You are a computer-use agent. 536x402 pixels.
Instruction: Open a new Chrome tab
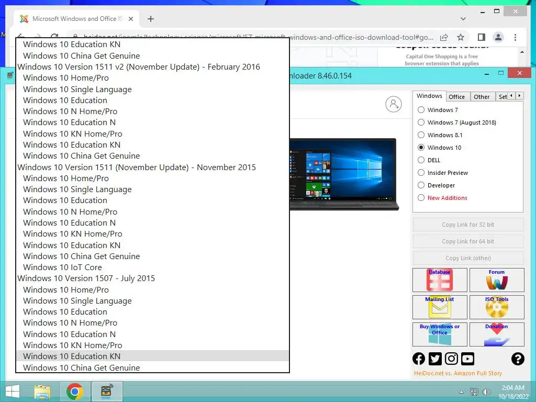(150, 19)
